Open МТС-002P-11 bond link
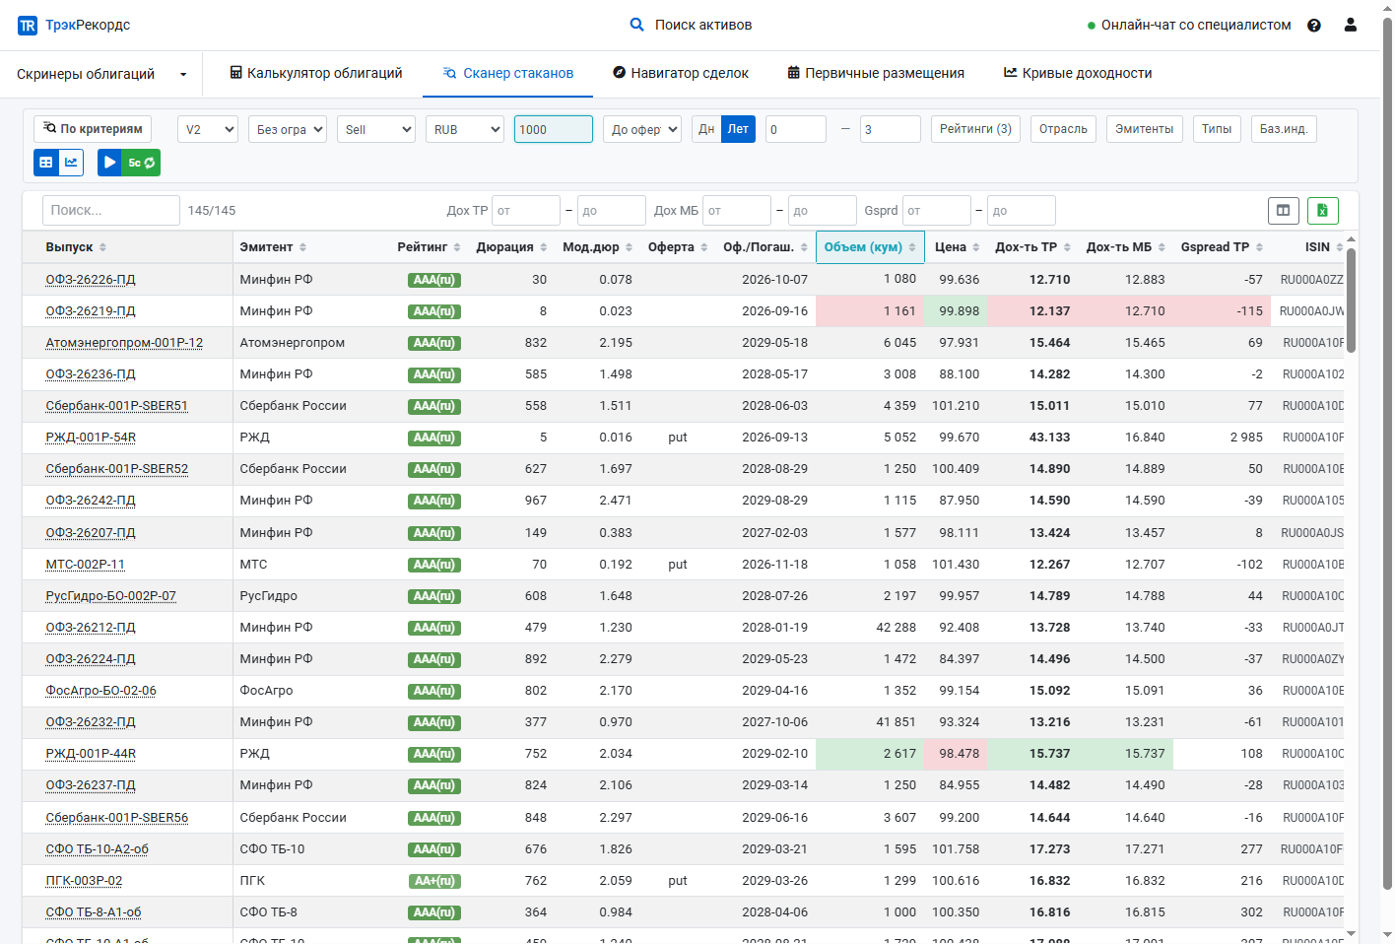1395x944 pixels. tap(85, 565)
